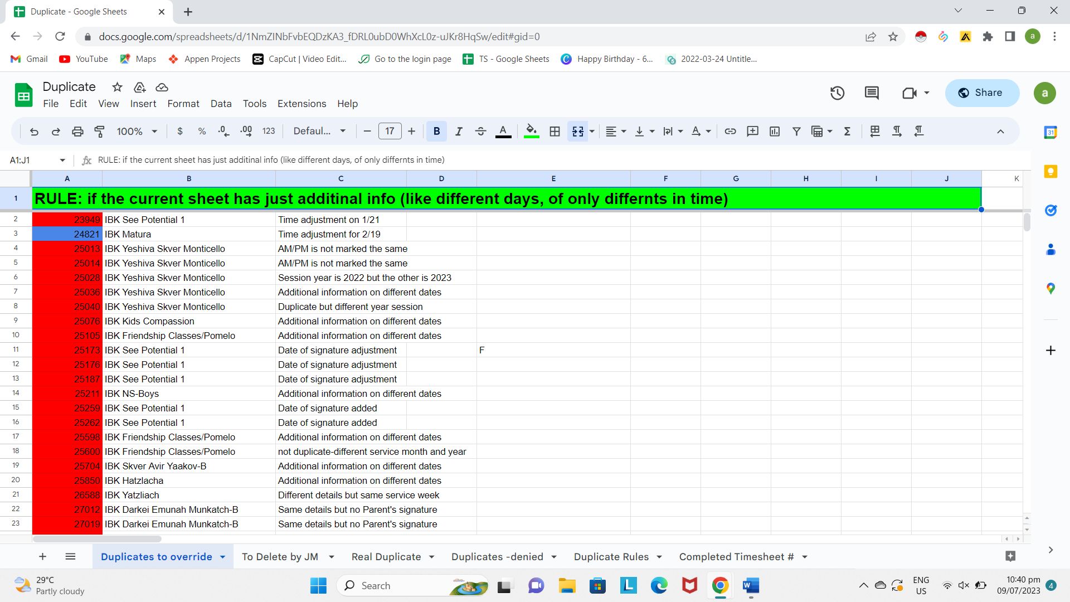Image resolution: width=1070 pixels, height=602 pixels.
Task: Click the font size input field
Action: (x=390, y=132)
